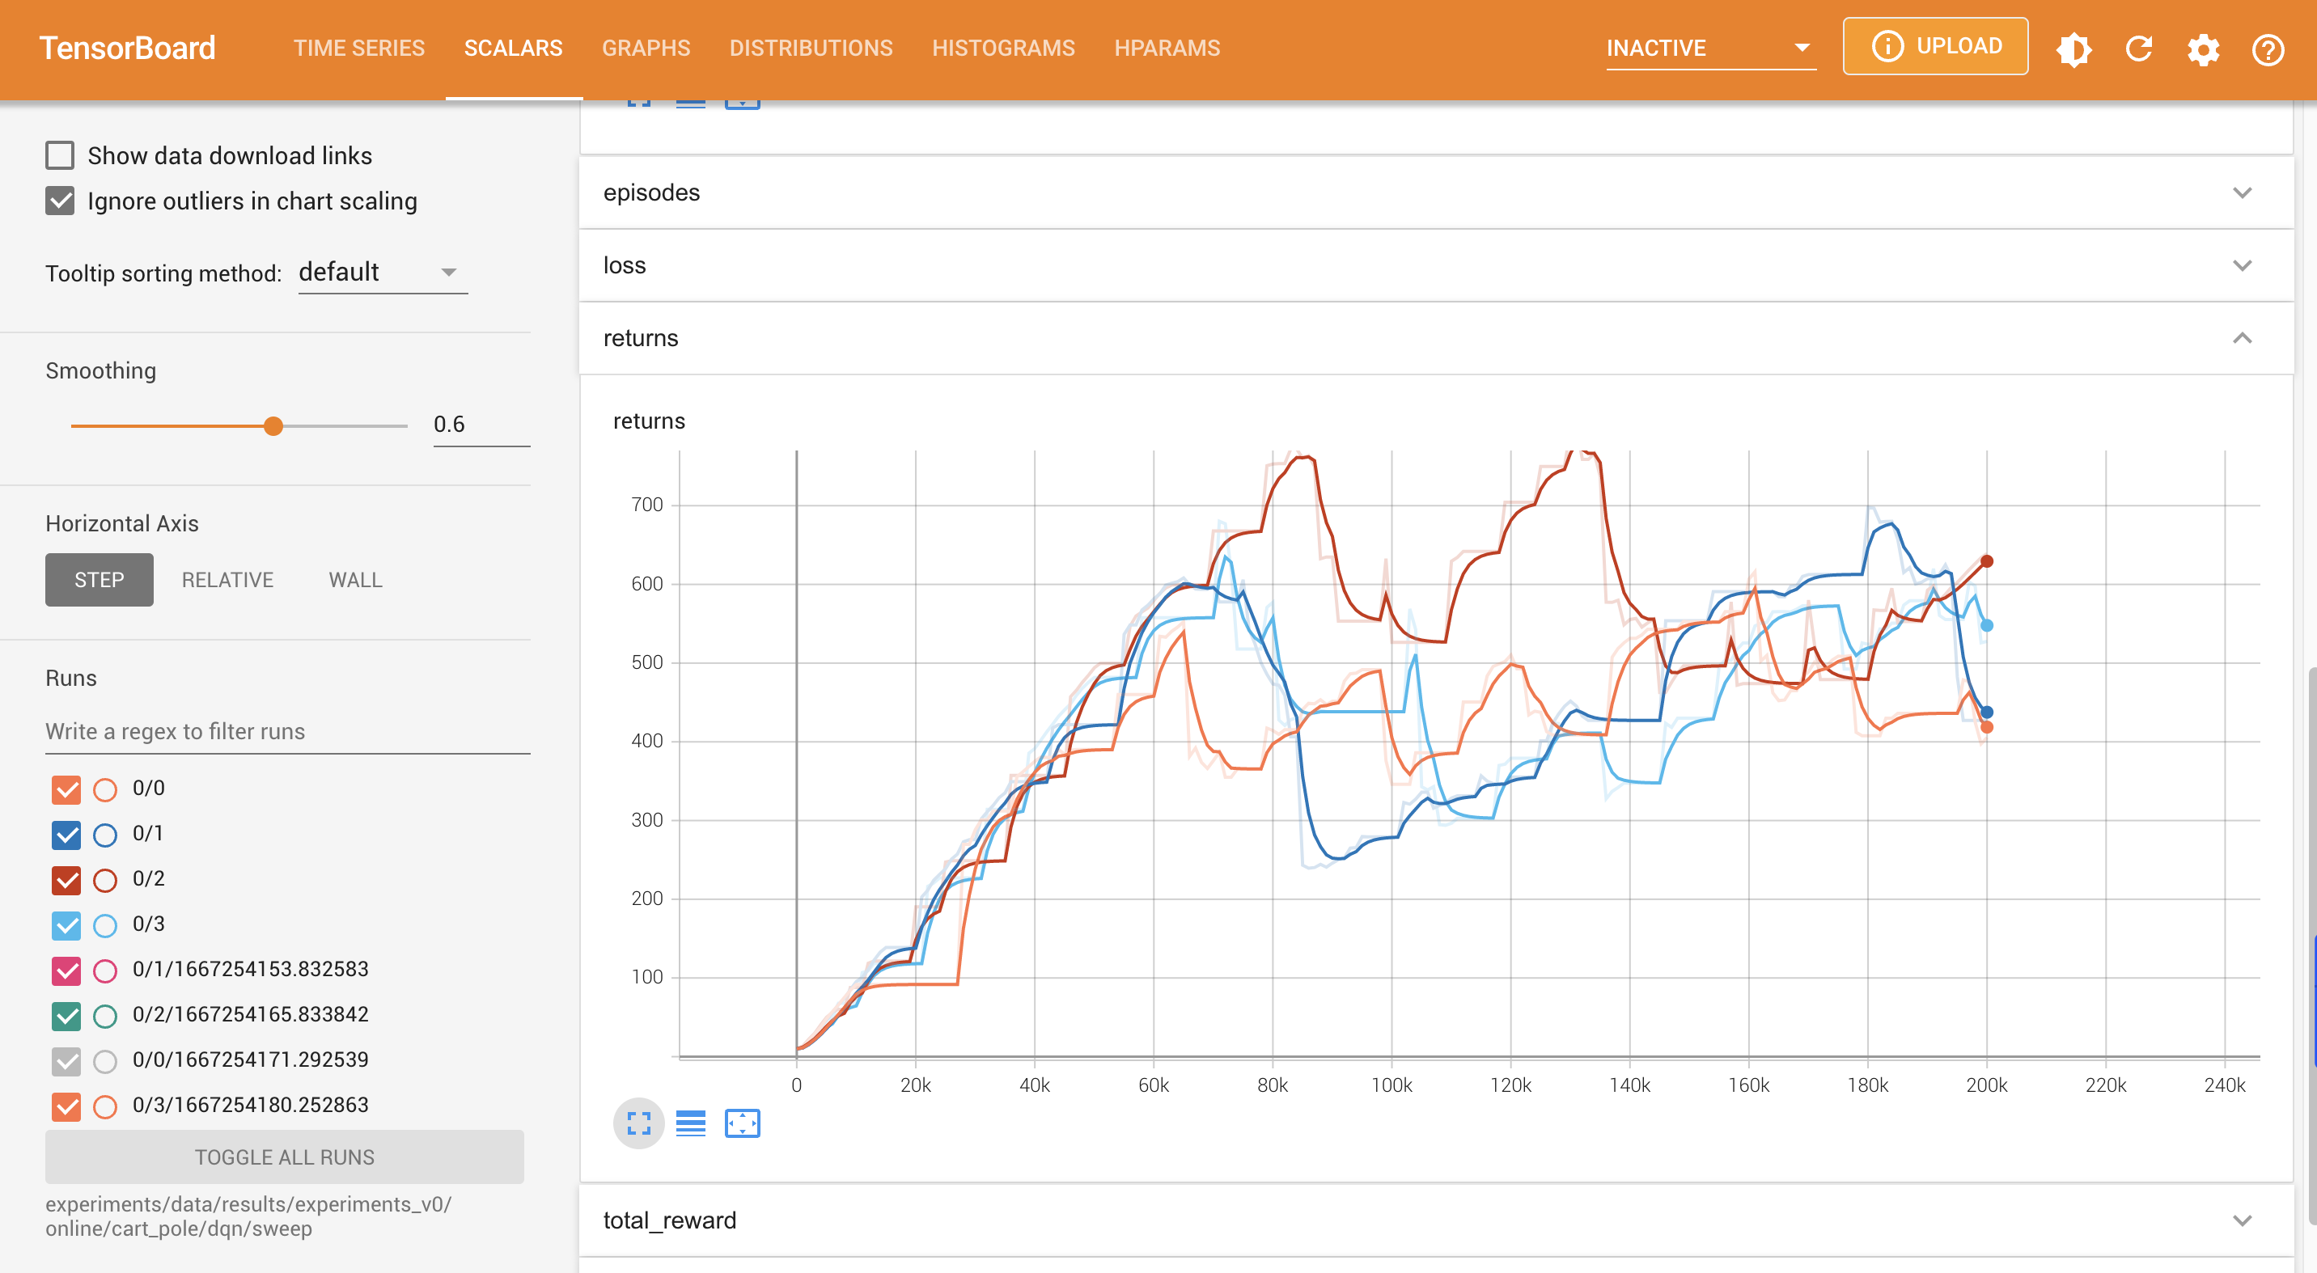Fit returns chart domain to data

pyautogui.click(x=742, y=1123)
